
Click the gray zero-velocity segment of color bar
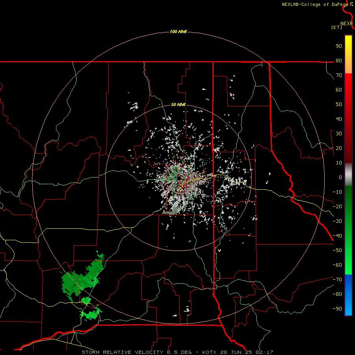[x=348, y=175]
